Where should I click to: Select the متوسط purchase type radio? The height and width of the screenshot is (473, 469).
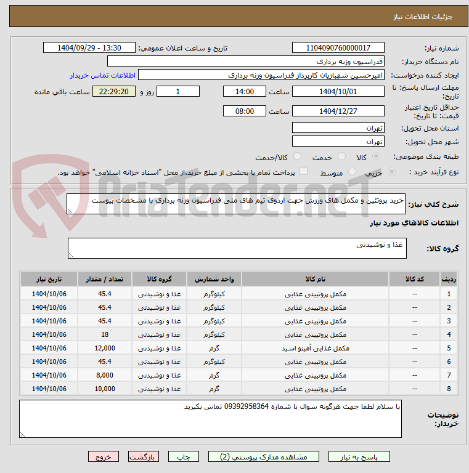(352, 172)
